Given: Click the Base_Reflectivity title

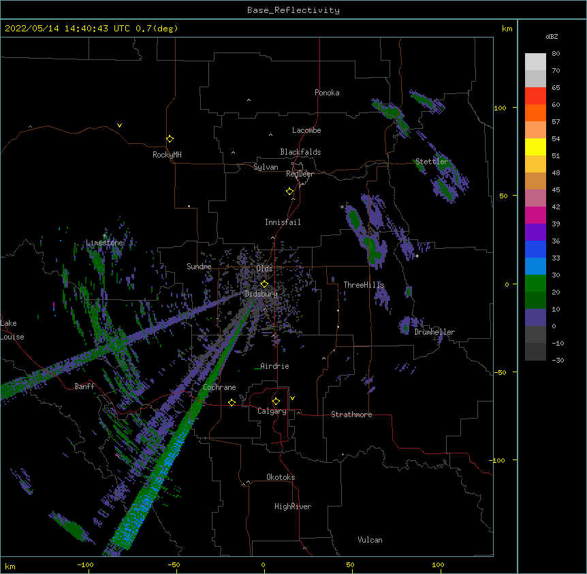Looking at the screenshot, I should click(x=293, y=10).
